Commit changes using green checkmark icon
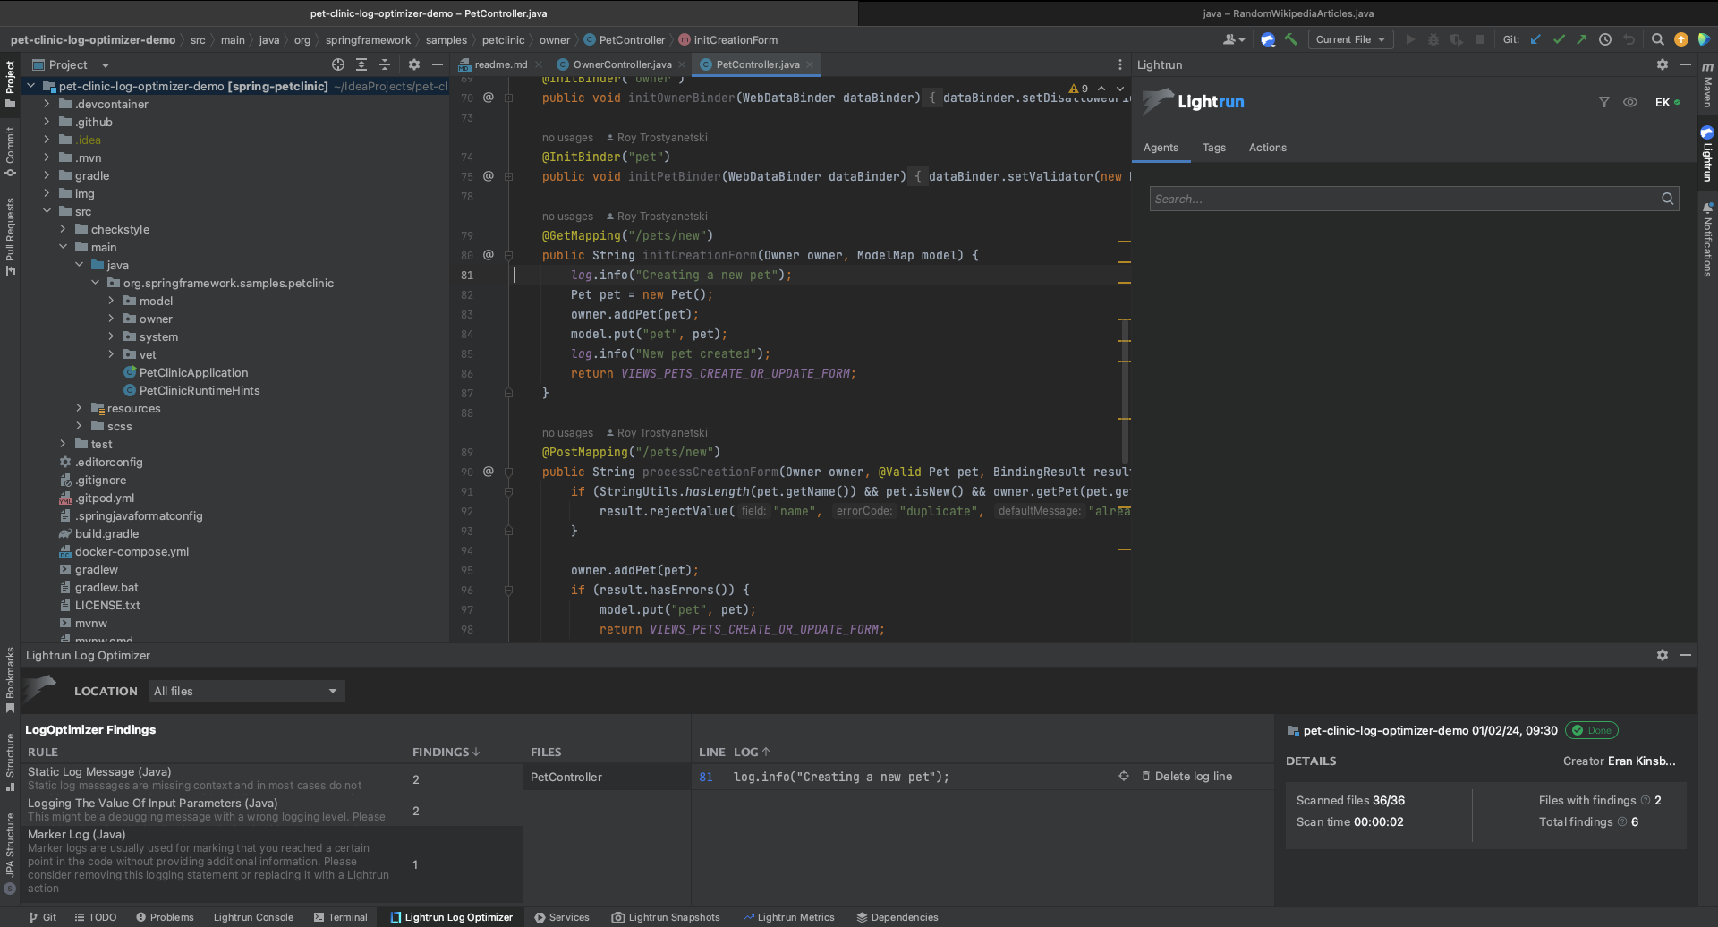Viewport: 1718px width, 927px height. coord(1560,39)
